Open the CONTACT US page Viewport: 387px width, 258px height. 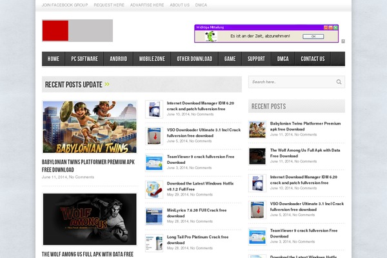(313, 59)
